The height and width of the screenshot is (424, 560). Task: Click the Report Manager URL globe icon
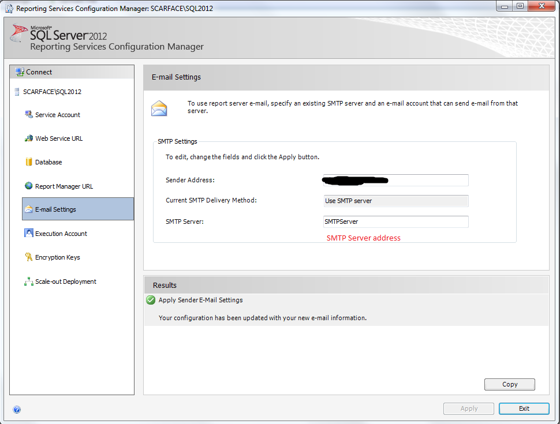(28, 186)
